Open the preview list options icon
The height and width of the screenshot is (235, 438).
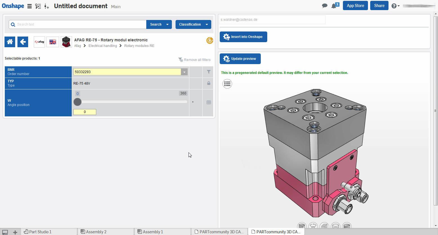[x=227, y=83]
